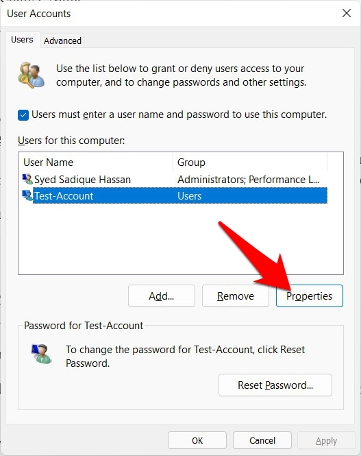
Task: Select Syed Sadique Hassan user icon
Action: pyautogui.click(x=27, y=179)
